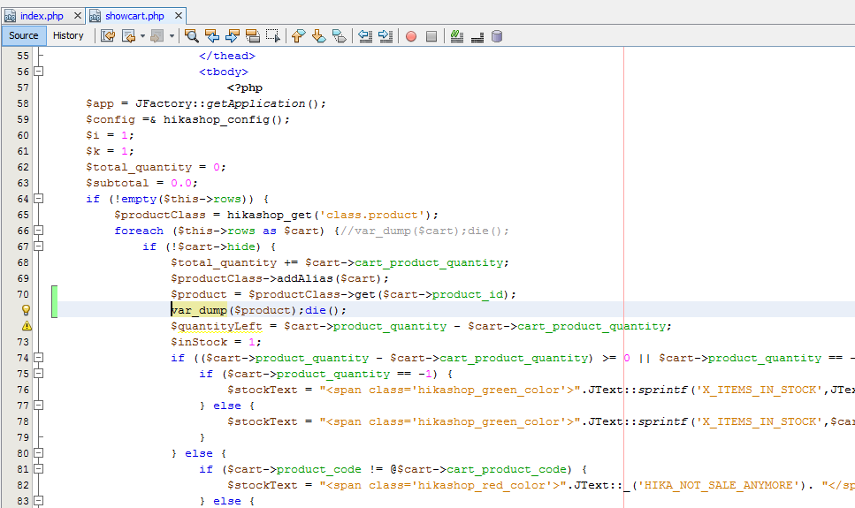Go to Next Bookmark icon

point(318,36)
